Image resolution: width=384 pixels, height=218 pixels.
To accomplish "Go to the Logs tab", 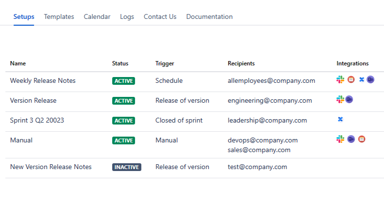I will tap(127, 16).
